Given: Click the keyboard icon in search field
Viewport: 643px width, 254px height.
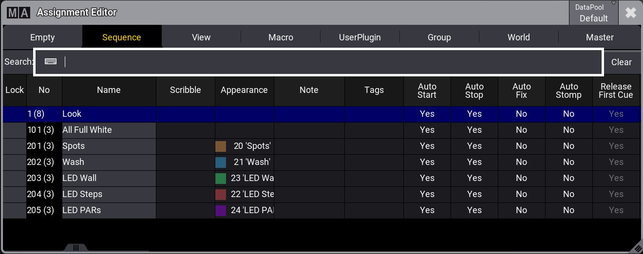Looking at the screenshot, I should [x=51, y=62].
